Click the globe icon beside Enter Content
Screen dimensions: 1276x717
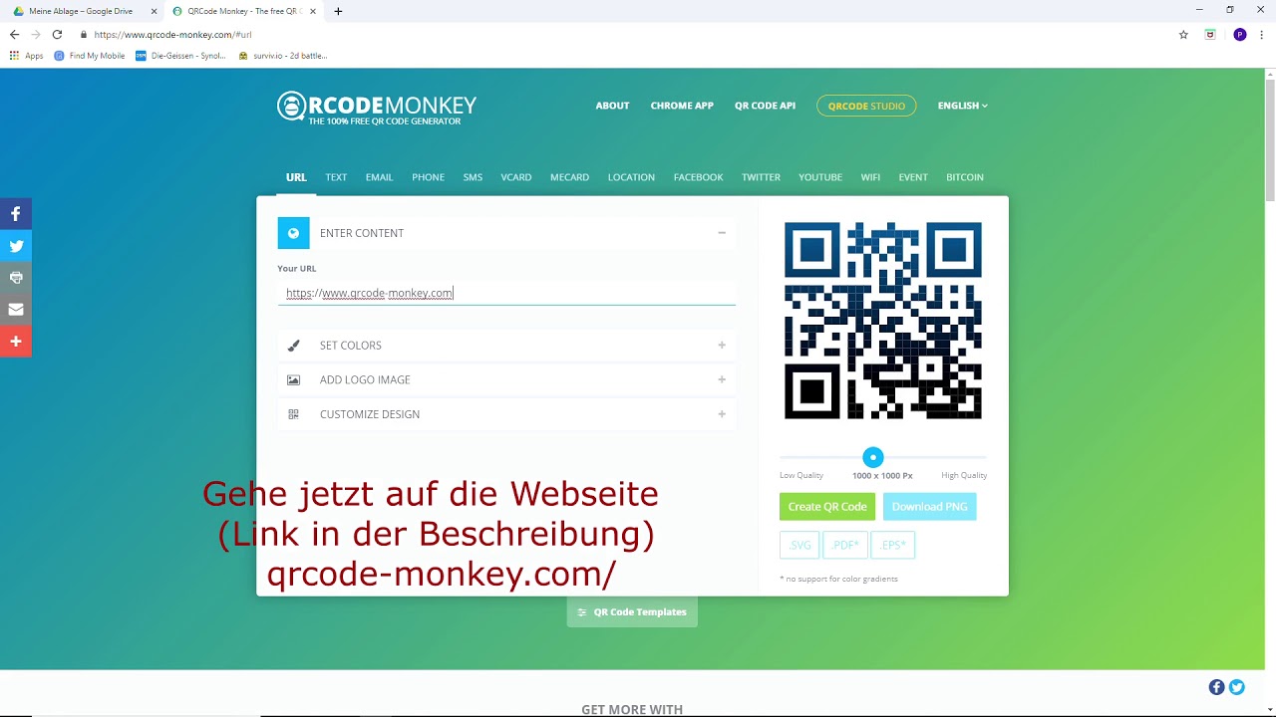click(293, 233)
